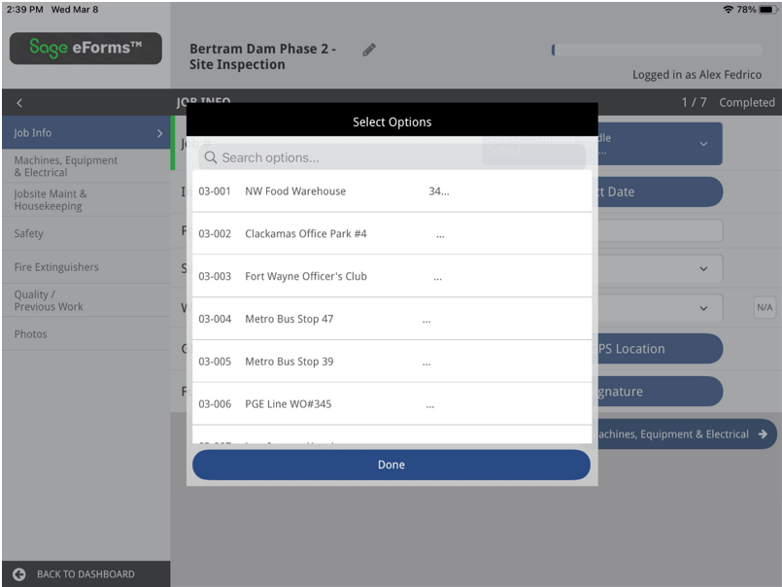Open the Fire Extinguishers section

(86, 267)
